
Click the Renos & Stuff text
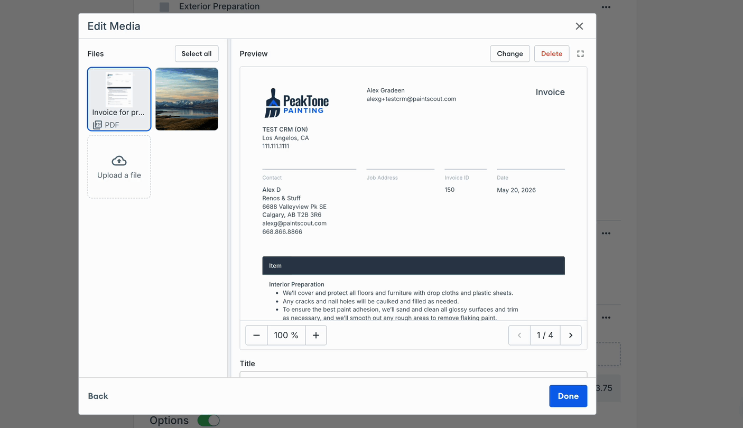281,198
